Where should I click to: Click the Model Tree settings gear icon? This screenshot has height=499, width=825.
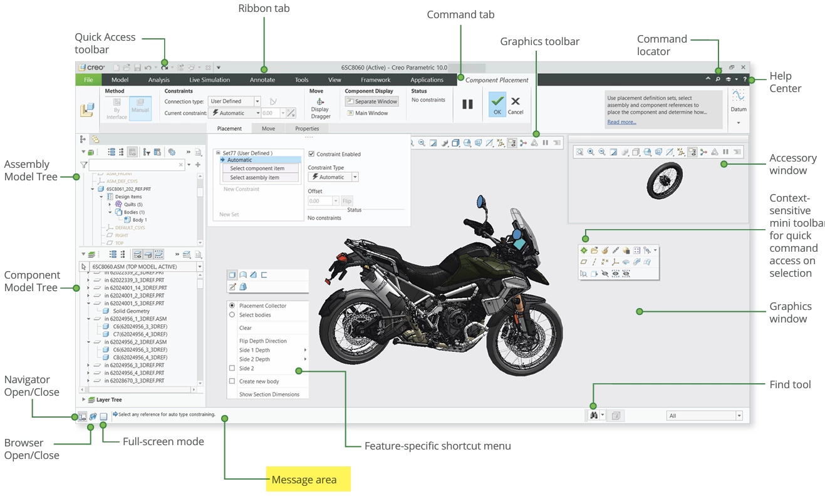click(x=171, y=152)
